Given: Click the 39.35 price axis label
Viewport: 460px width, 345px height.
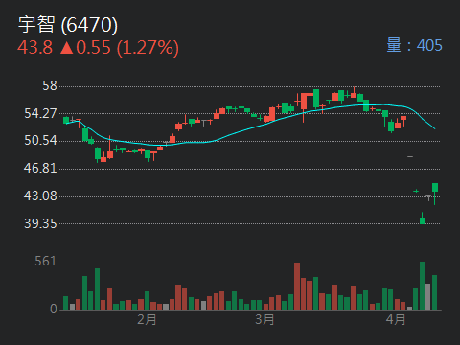Looking at the screenshot, I should (40, 223).
